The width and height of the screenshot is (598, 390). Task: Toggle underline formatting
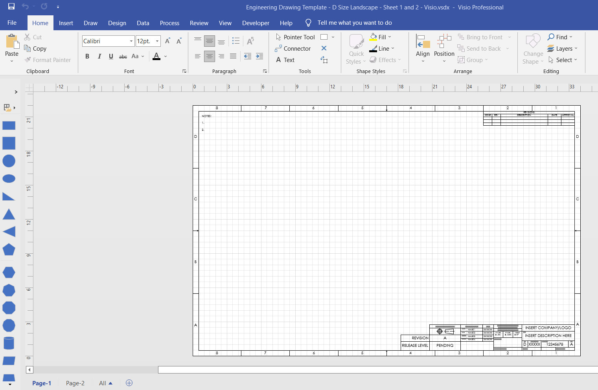pos(111,56)
